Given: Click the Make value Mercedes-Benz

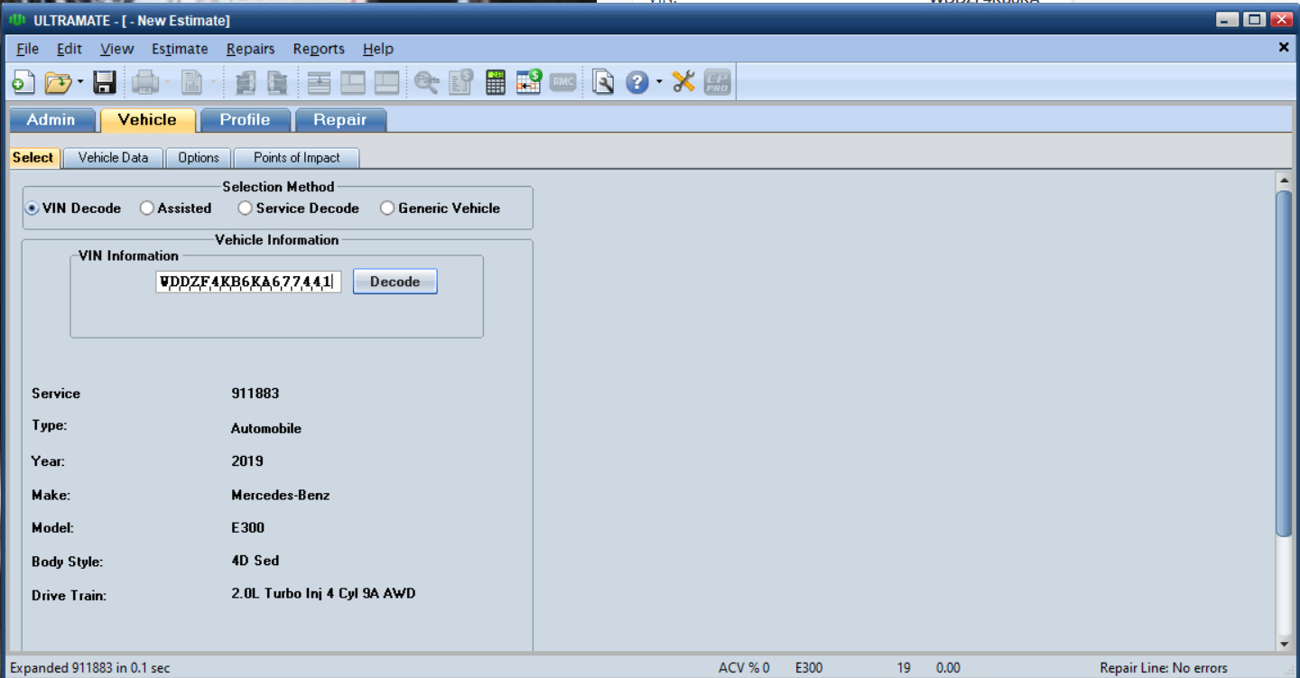Looking at the screenshot, I should (x=281, y=495).
